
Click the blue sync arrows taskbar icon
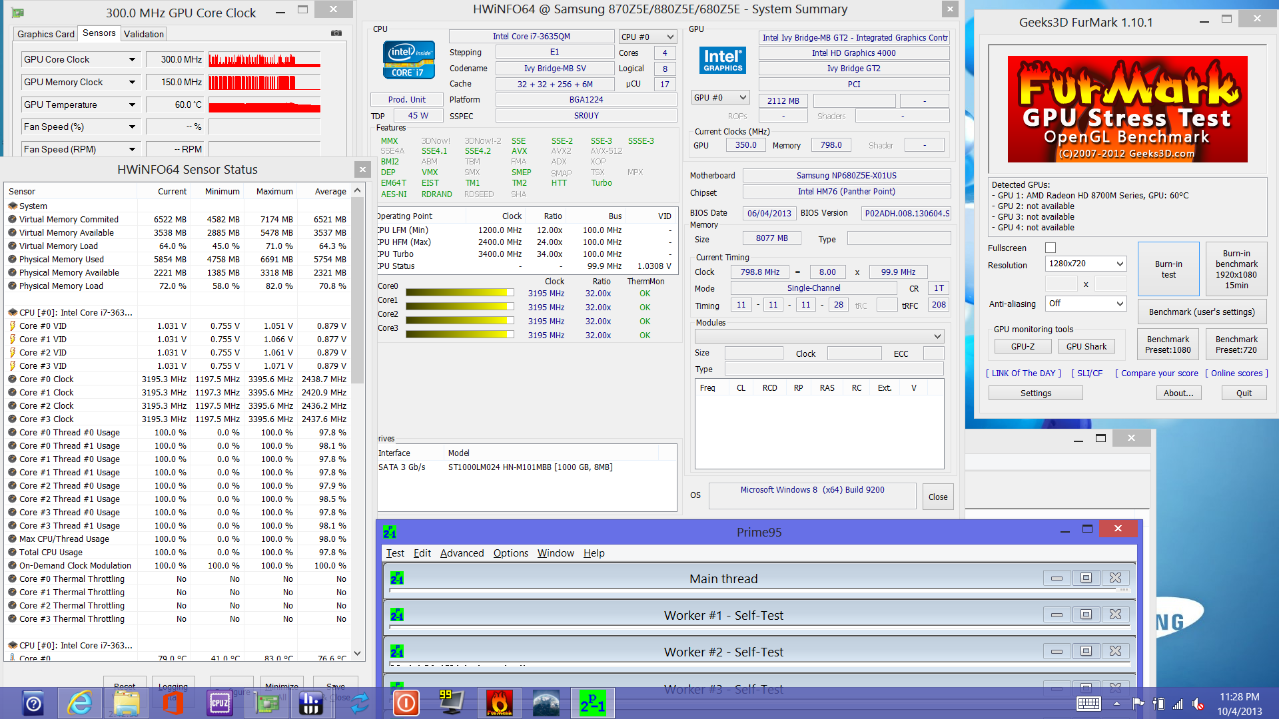[360, 703]
